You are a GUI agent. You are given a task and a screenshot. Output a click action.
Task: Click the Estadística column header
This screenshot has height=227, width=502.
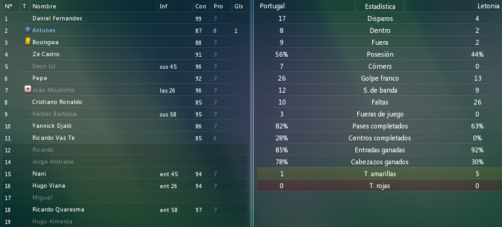click(x=380, y=6)
